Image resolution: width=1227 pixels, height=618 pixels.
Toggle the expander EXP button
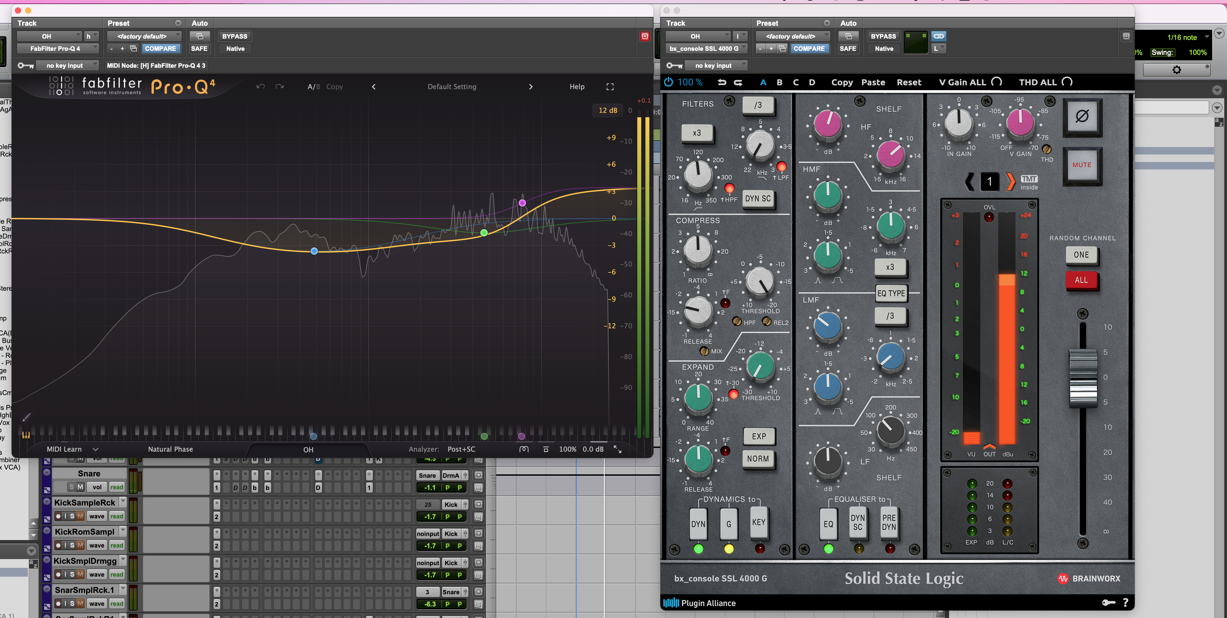759,436
